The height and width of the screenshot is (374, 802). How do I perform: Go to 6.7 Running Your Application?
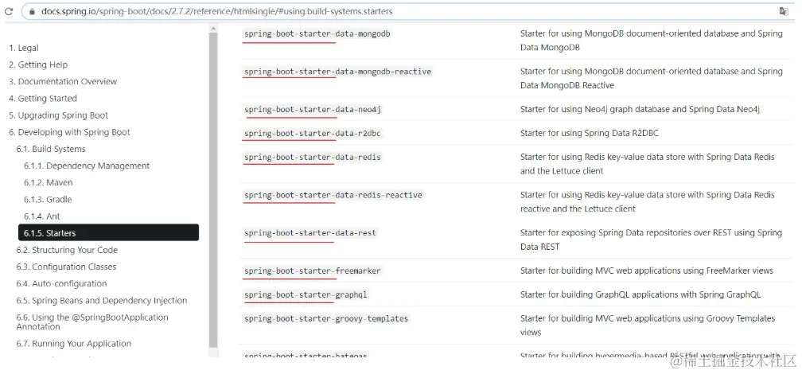74,344
